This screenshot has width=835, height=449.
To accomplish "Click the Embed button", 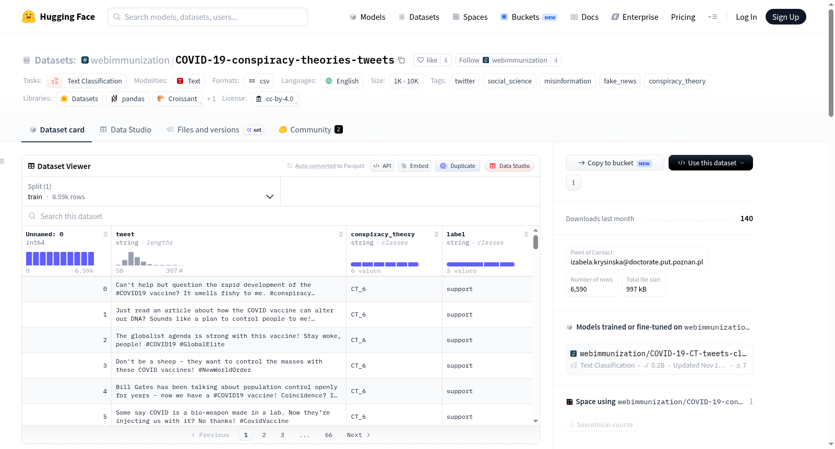I will 414,166.
